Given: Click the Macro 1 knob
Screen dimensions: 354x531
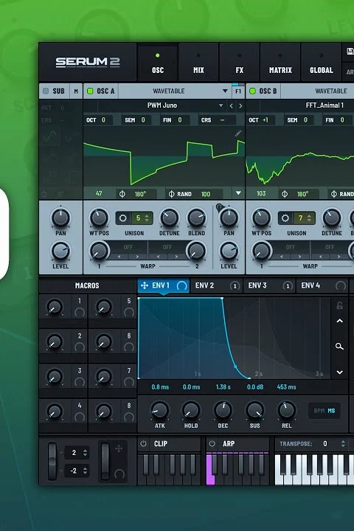Looking at the screenshot, I should pos(54,307).
